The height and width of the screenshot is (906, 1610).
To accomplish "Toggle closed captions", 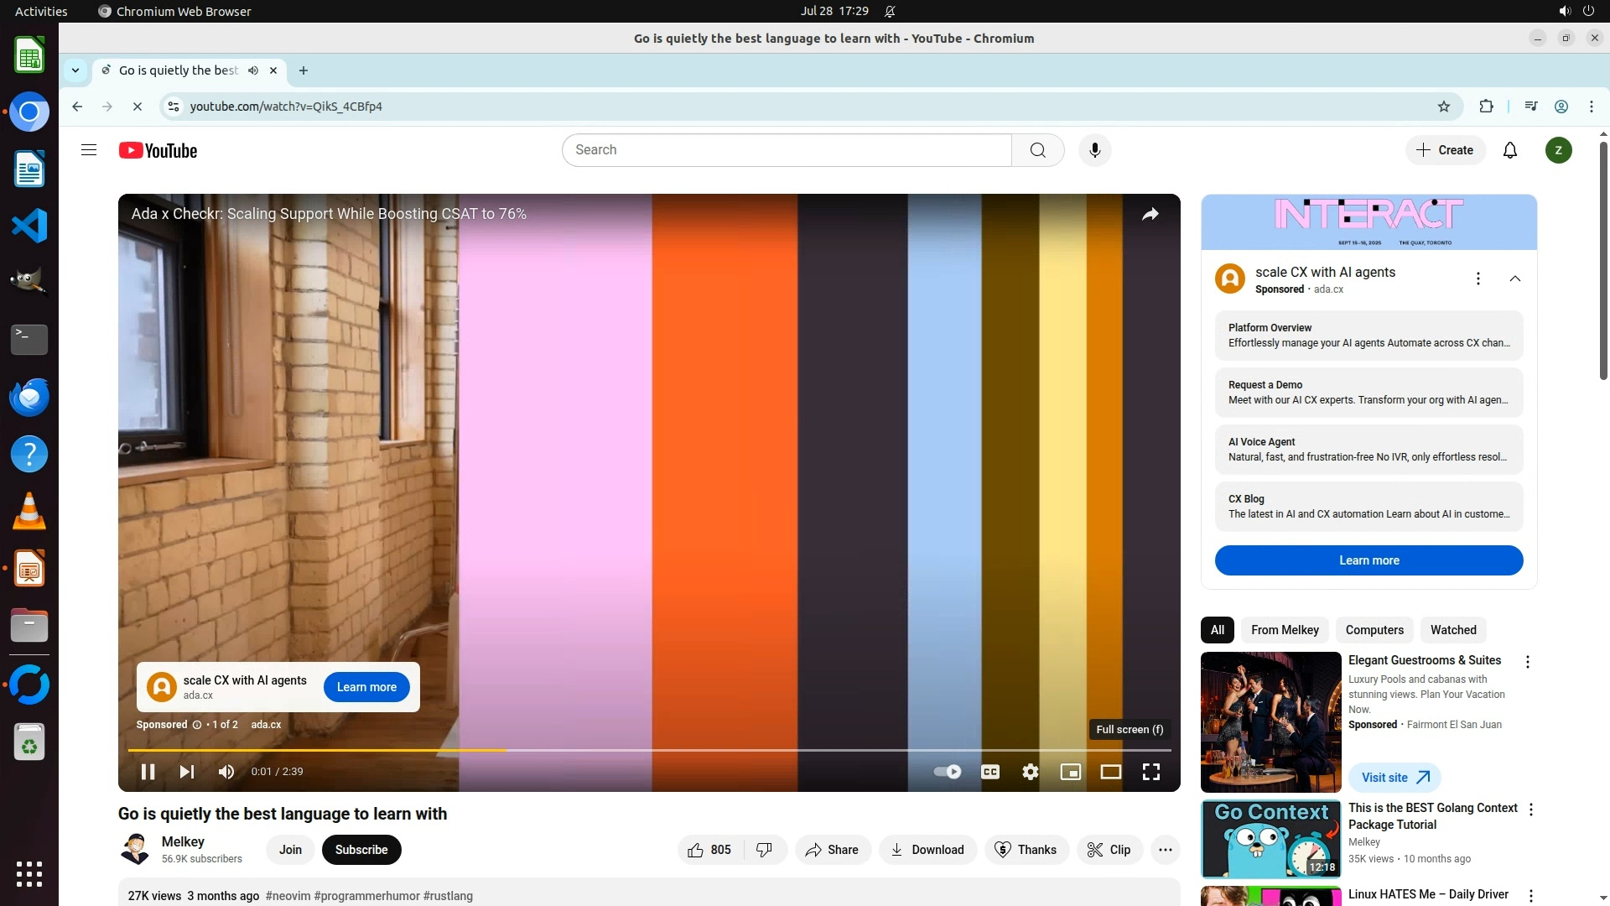I will pos(990,772).
